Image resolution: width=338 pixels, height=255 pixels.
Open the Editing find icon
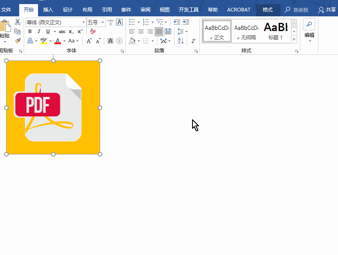[x=309, y=24]
